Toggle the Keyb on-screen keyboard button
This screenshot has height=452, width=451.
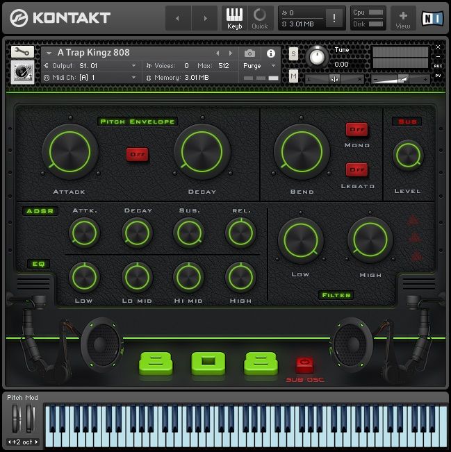click(235, 17)
